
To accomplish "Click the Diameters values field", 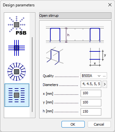I will pos(91,84).
